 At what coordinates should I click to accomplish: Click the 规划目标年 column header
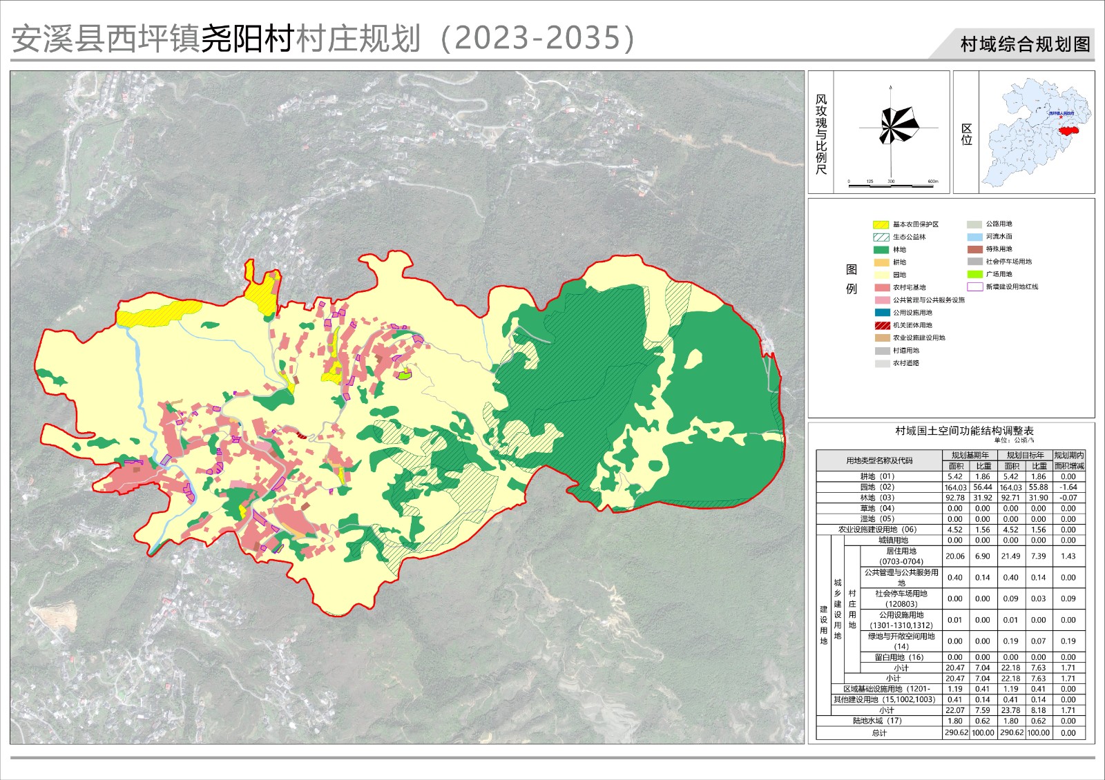click(x=1025, y=456)
